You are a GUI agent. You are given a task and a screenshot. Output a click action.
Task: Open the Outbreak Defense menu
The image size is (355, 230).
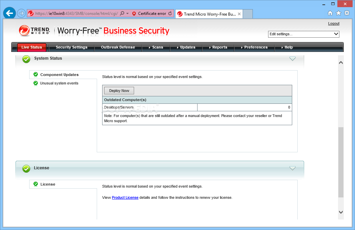click(118, 47)
